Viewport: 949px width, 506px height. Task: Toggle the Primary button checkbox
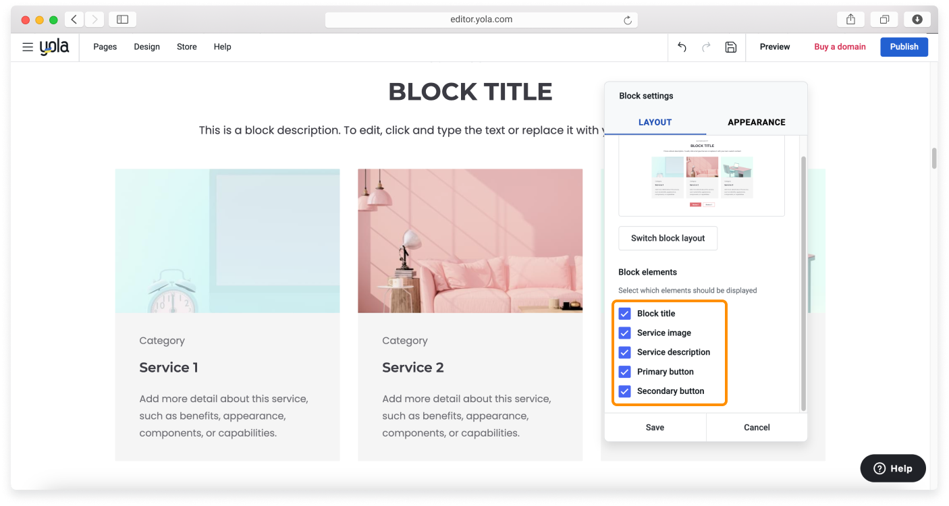click(624, 372)
